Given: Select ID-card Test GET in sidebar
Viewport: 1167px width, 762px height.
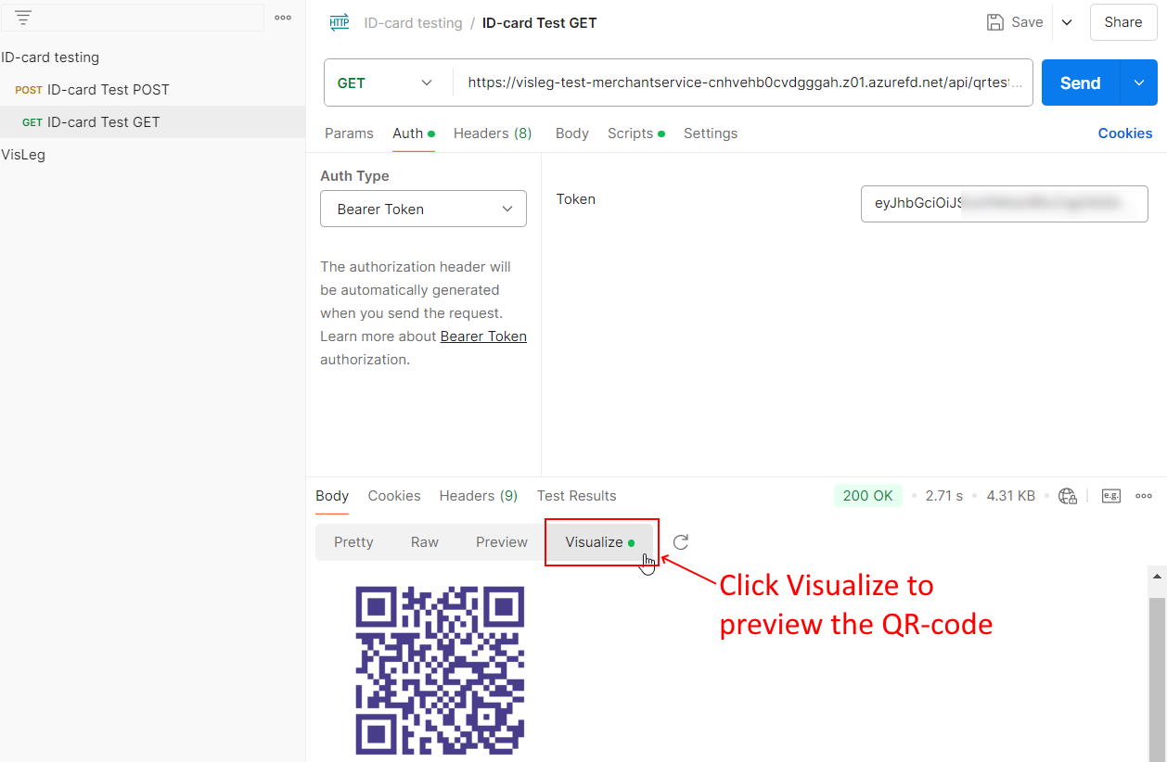Looking at the screenshot, I should [x=152, y=122].
